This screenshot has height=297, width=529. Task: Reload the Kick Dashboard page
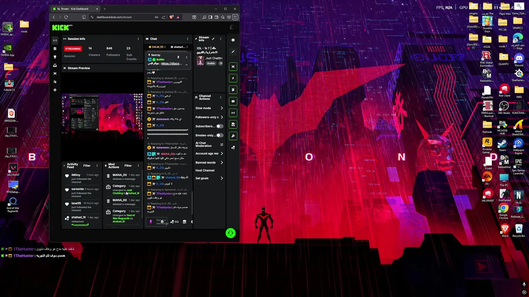point(66,17)
